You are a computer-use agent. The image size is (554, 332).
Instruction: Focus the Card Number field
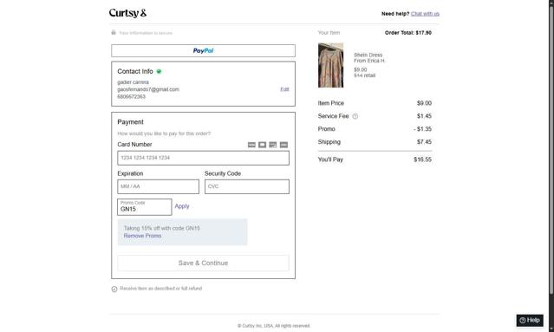coord(203,158)
